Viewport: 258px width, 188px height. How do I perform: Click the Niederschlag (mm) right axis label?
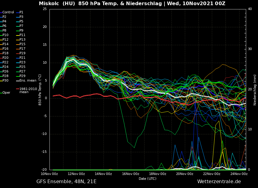tap(255, 90)
